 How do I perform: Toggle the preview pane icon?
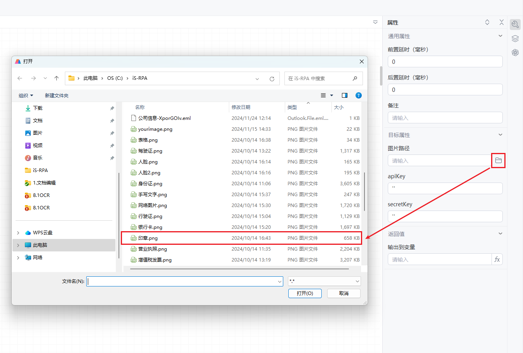pyautogui.click(x=345, y=95)
